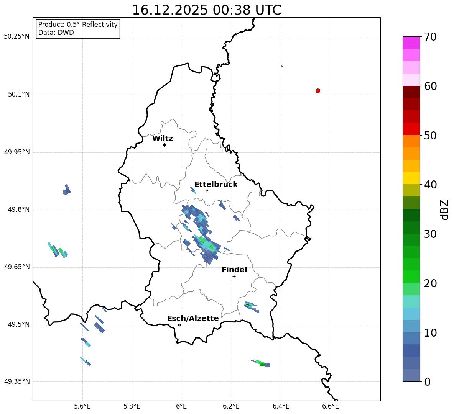
Task: Click the Wiltz city label
Action: 163,139
